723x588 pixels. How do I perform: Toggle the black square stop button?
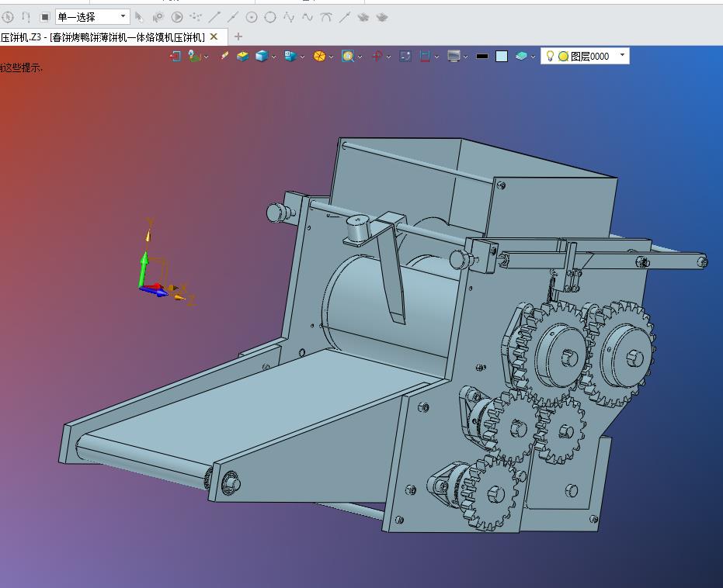(x=44, y=16)
